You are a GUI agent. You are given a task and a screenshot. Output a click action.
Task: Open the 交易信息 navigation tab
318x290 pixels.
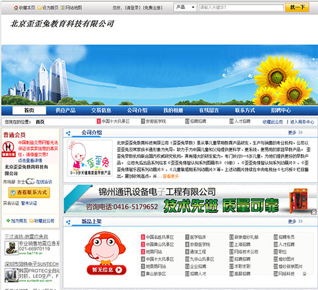coord(101,111)
